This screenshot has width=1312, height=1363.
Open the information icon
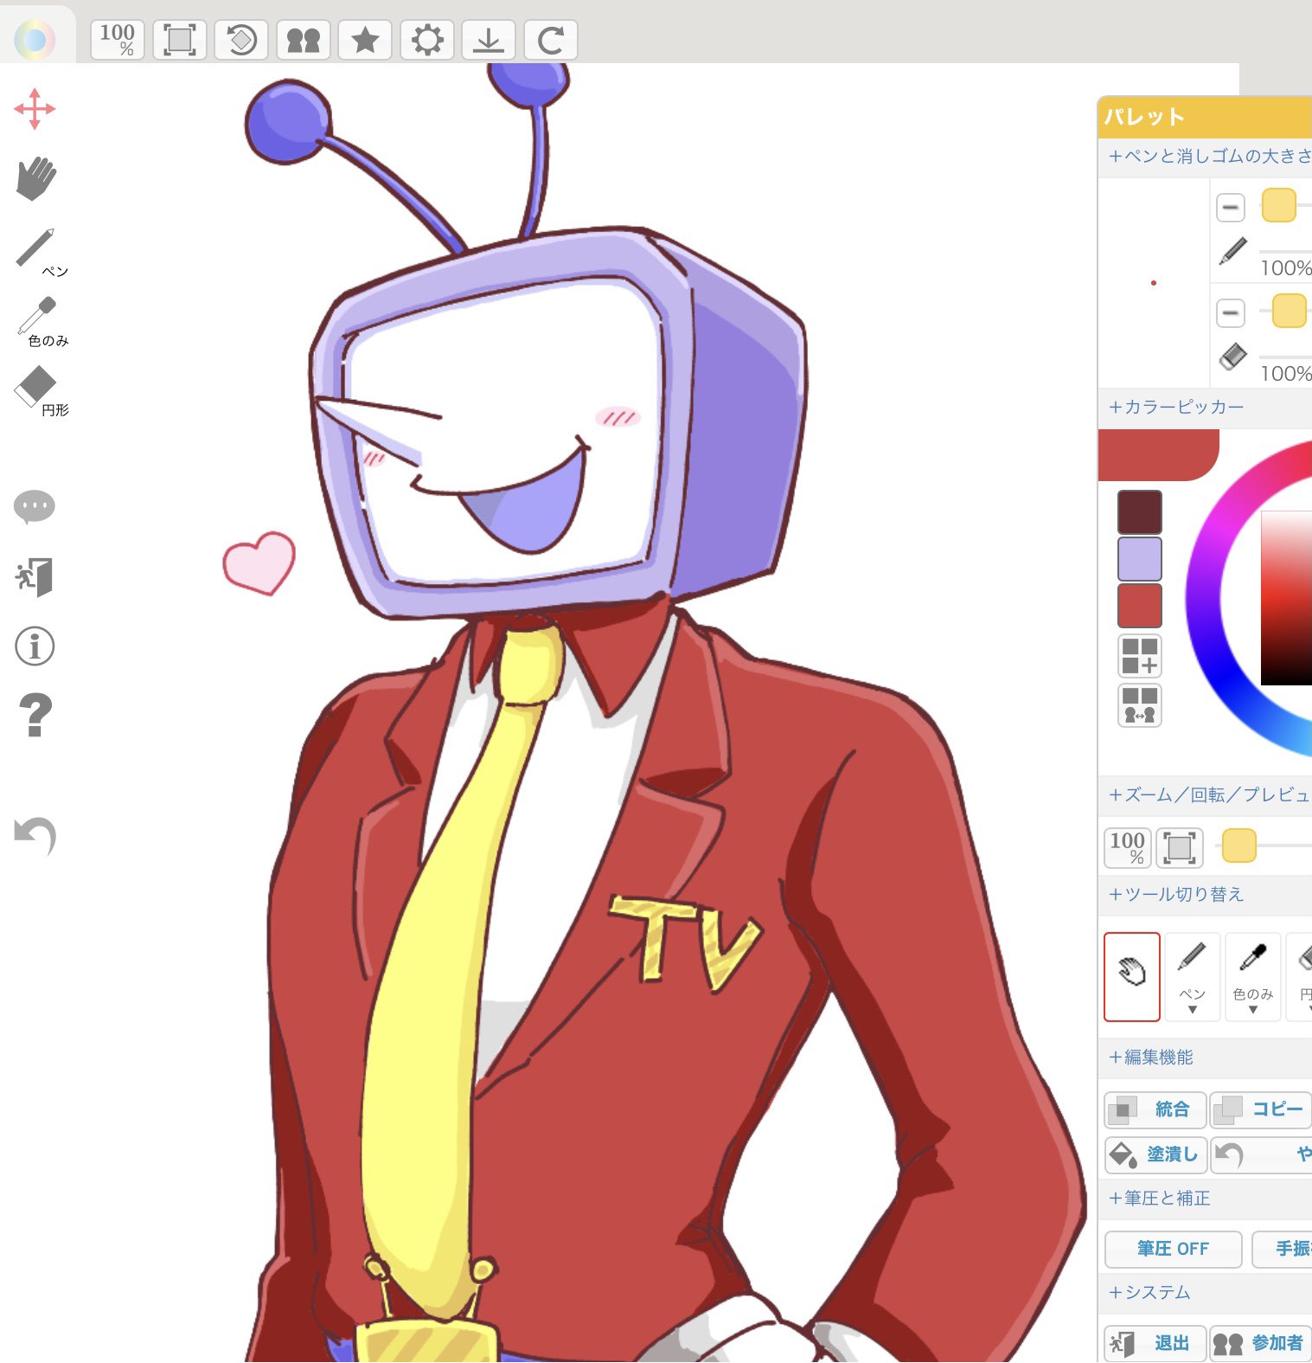point(35,646)
